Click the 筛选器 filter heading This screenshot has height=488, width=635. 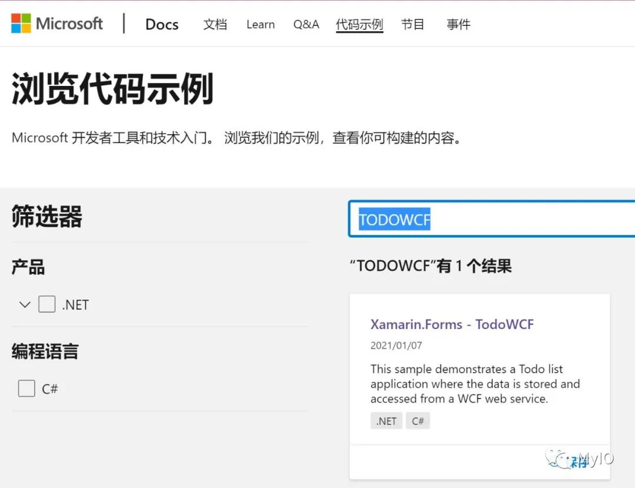[x=47, y=217]
